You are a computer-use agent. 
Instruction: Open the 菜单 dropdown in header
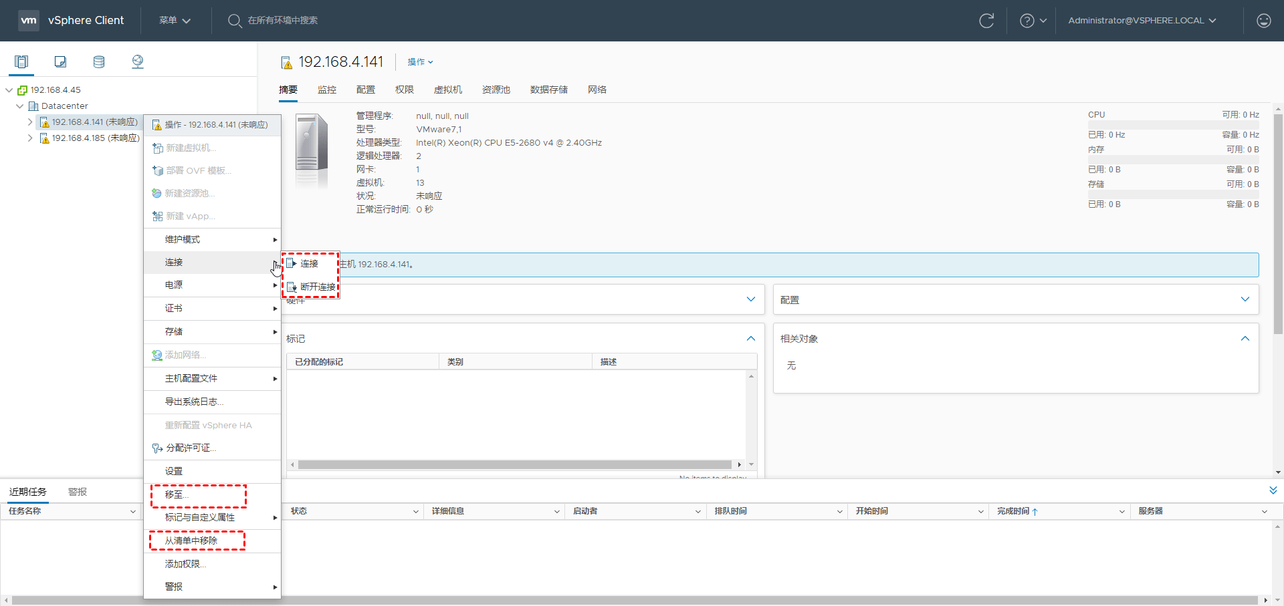[175, 21]
